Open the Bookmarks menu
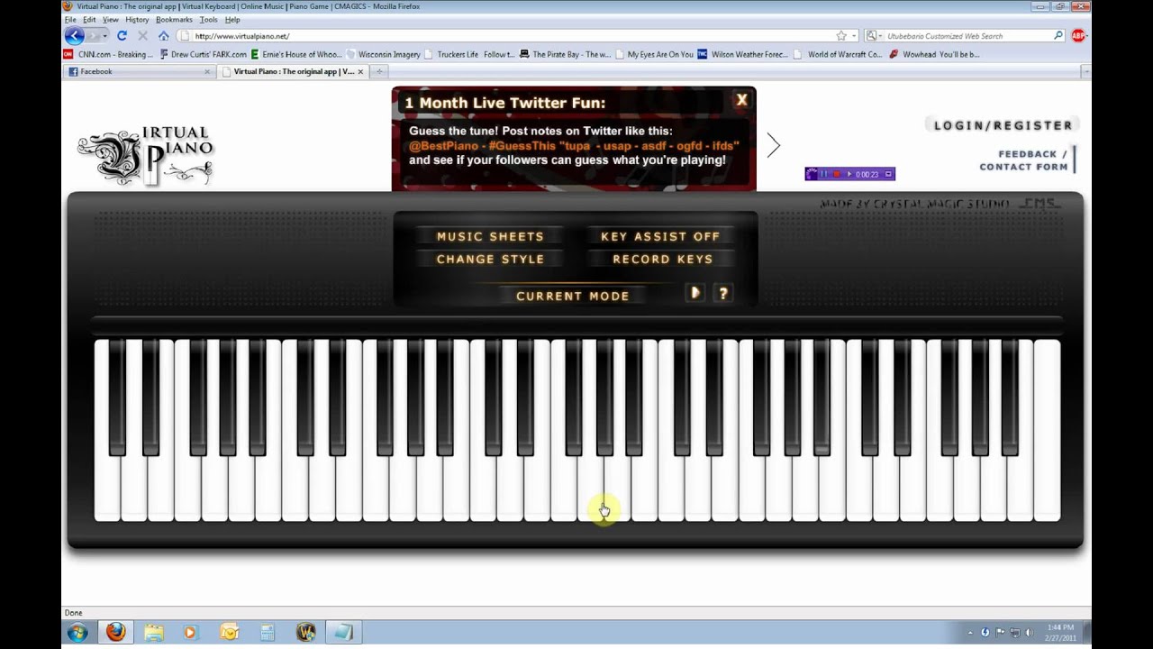 174,19
